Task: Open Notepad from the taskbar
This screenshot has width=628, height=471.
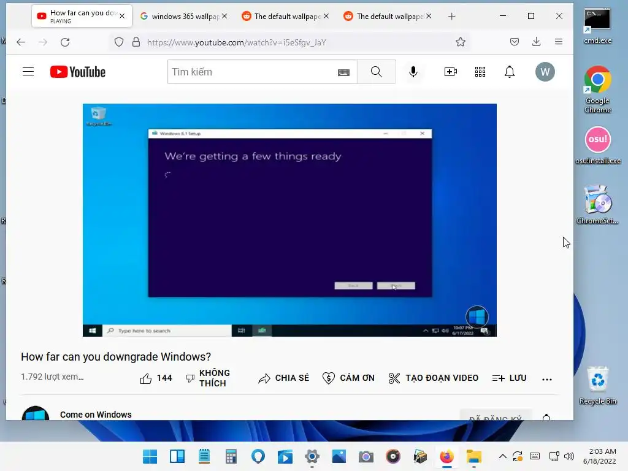Action: tap(204, 456)
